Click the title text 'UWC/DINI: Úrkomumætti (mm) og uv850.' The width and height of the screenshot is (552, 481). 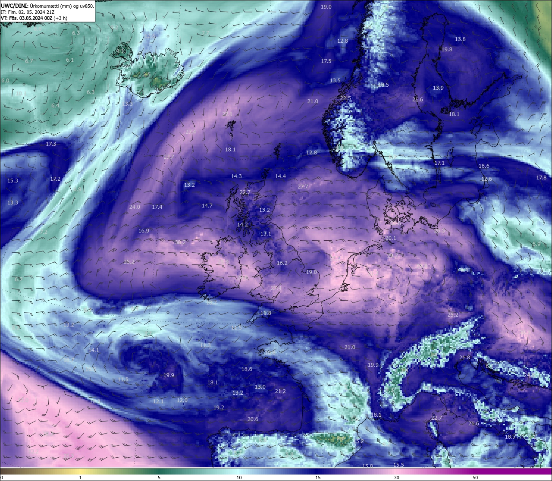pyautogui.click(x=47, y=6)
